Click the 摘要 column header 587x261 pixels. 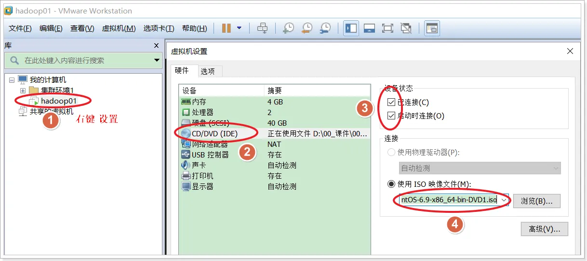(x=318, y=91)
